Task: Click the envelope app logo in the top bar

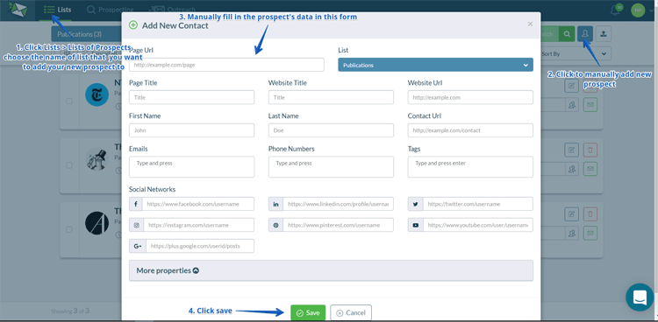Action: tap(18, 10)
